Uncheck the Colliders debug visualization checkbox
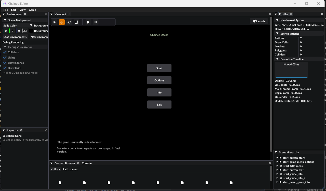Image resolution: width=326 pixels, height=191 pixels. 5,52
